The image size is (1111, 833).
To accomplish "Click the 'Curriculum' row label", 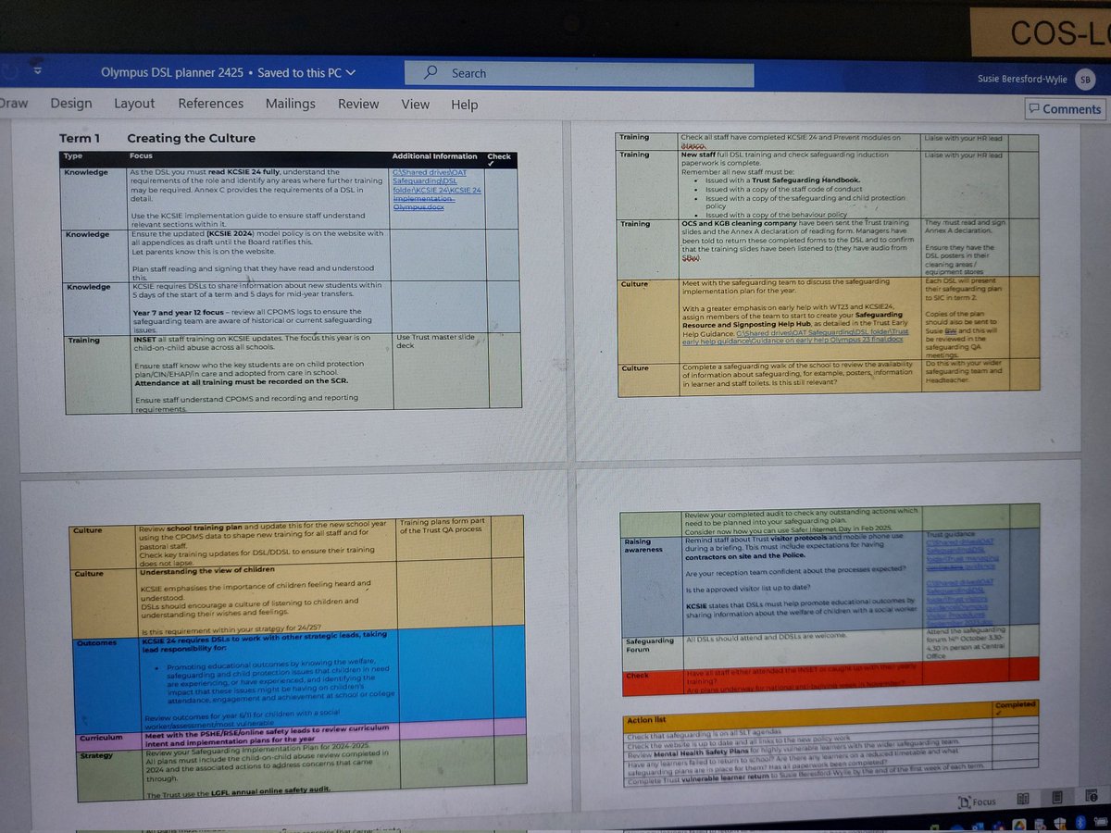I will coord(99,739).
